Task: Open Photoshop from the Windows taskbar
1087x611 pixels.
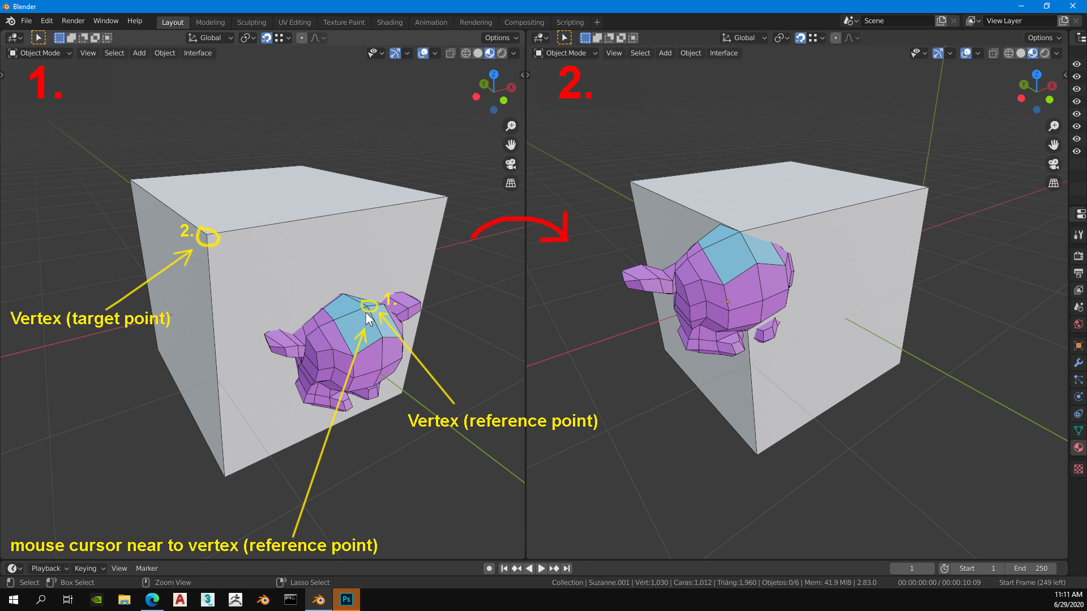Action: [x=346, y=600]
